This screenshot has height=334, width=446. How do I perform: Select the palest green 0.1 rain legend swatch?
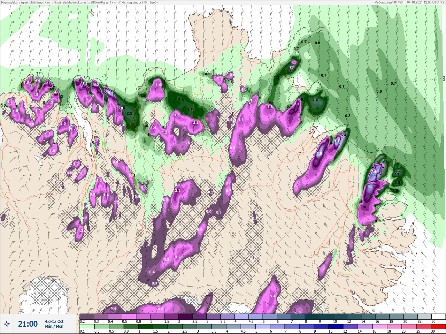[87, 327]
